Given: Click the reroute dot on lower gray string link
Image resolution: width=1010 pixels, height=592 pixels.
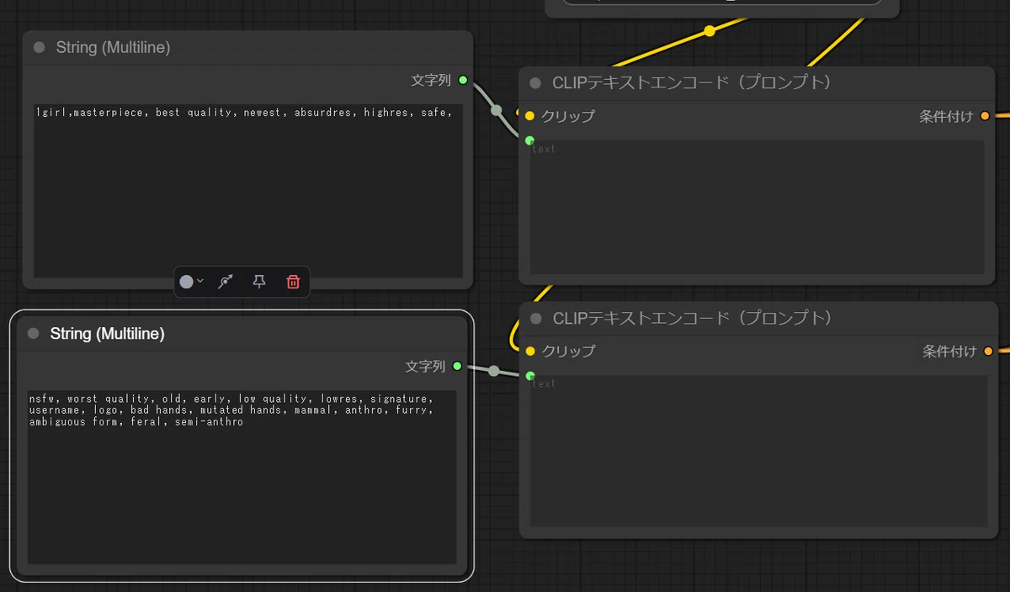Looking at the screenshot, I should tap(493, 371).
